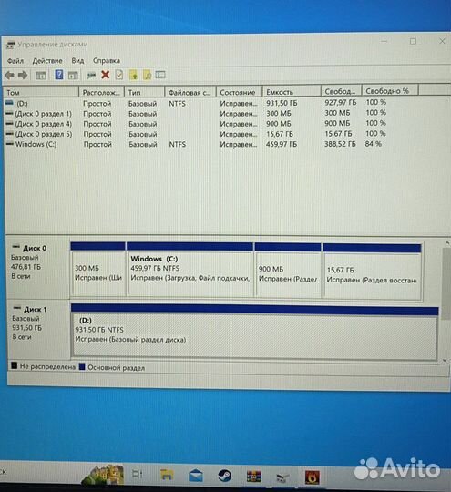Open the Файл menu
451x492 pixels.
coord(15,60)
